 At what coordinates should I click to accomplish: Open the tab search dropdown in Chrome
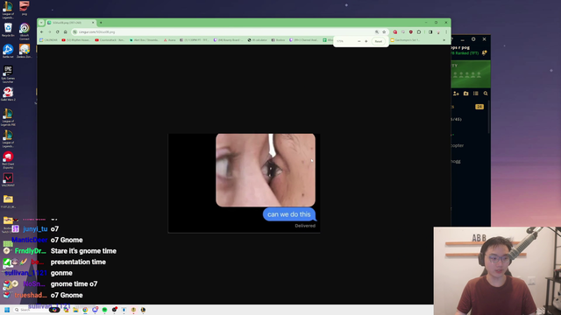pyautogui.click(x=41, y=23)
